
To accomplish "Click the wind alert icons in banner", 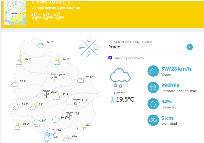I will tap(48, 16).
